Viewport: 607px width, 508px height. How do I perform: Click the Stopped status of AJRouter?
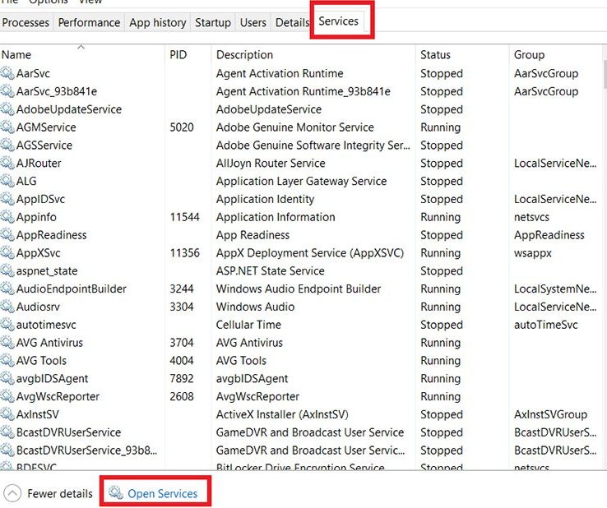(x=442, y=164)
